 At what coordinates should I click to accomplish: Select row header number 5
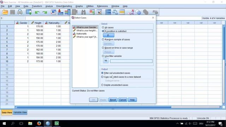click(x=7, y=42)
